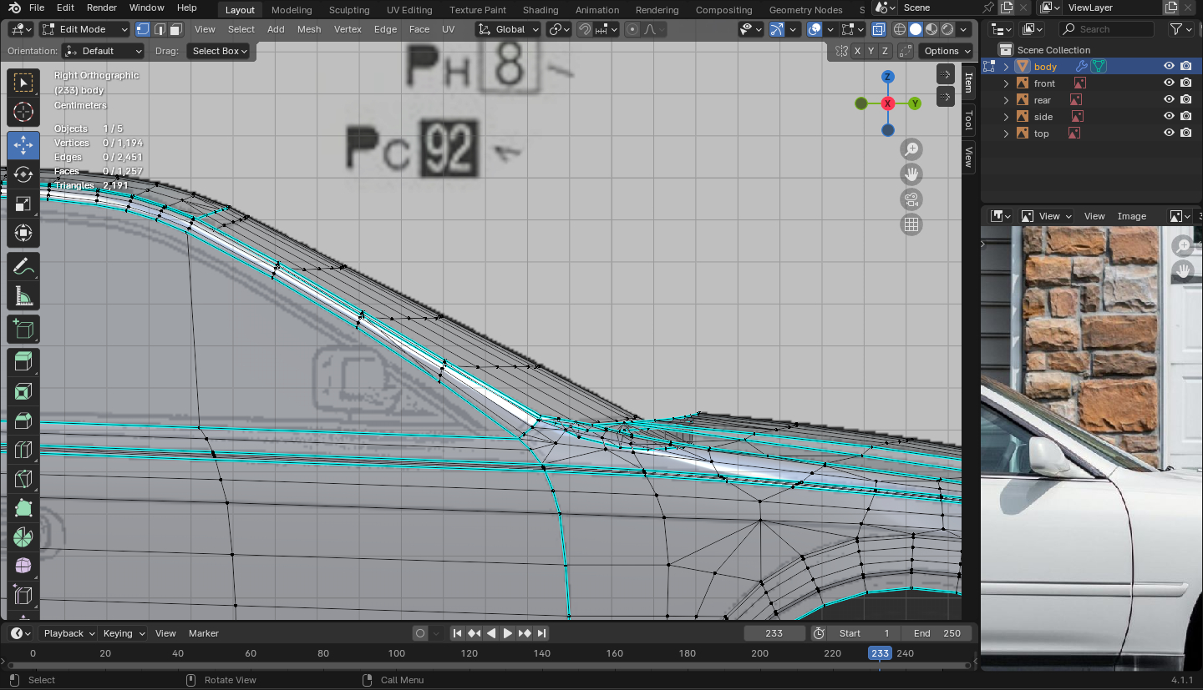1203x690 pixels.
Task: Select the Cursor tool in toolbar
Action: (23, 113)
